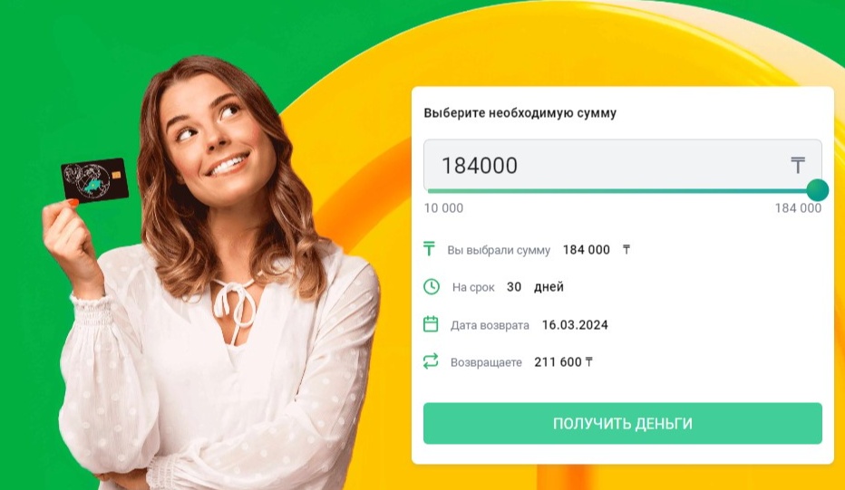845x490 pixels.
Task: Click the small tenge symbol after 184 000
Action: [x=626, y=249]
